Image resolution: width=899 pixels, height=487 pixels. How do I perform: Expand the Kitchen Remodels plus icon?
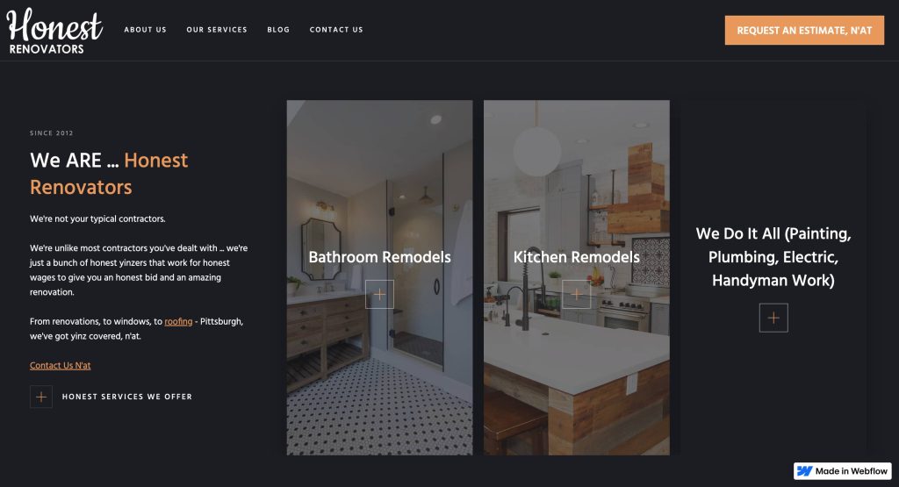(576, 295)
